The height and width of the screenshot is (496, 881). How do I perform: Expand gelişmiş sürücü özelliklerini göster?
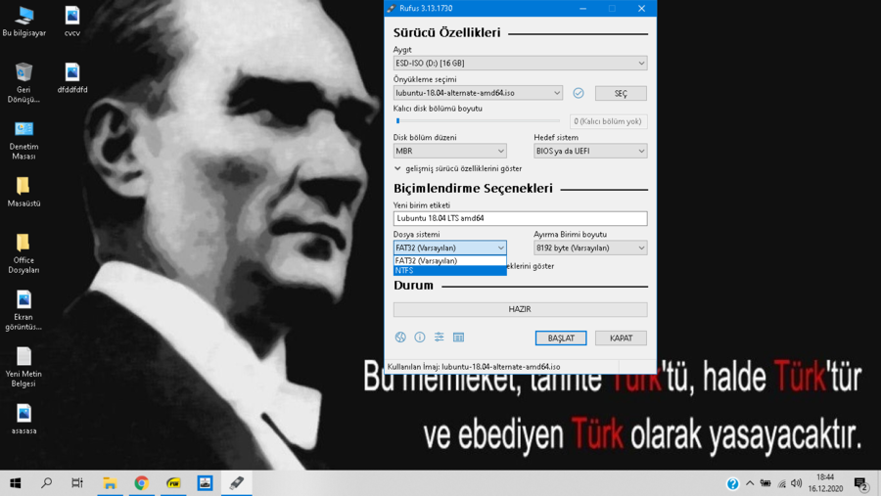pos(458,168)
